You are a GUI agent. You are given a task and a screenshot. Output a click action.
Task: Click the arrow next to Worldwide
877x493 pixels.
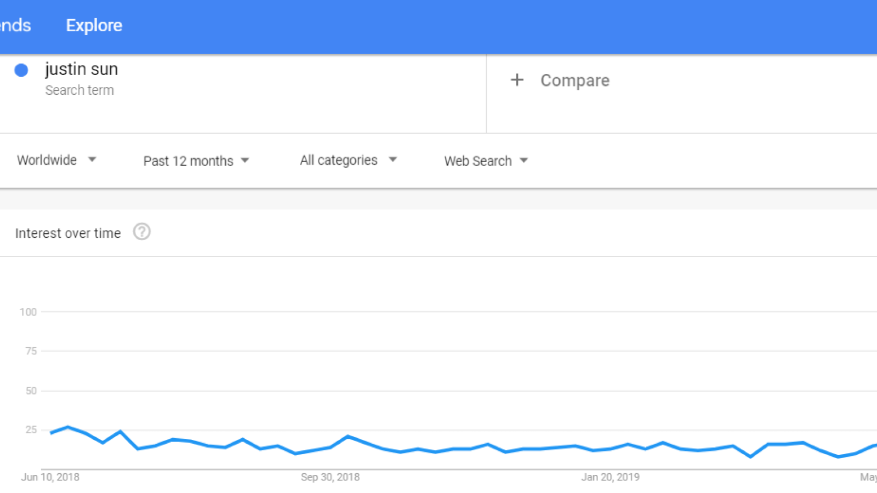pos(92,160)
